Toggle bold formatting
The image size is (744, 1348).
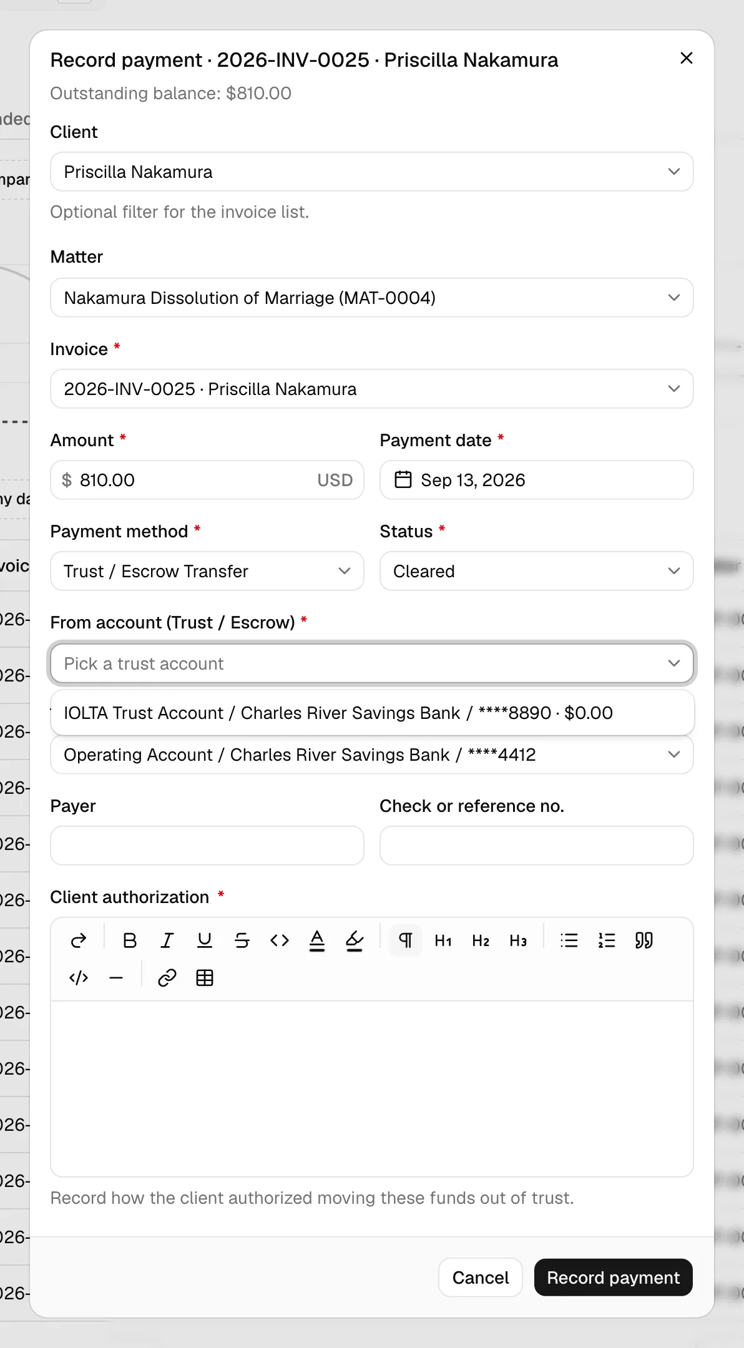pyautogui.click(x=130, y=940)
